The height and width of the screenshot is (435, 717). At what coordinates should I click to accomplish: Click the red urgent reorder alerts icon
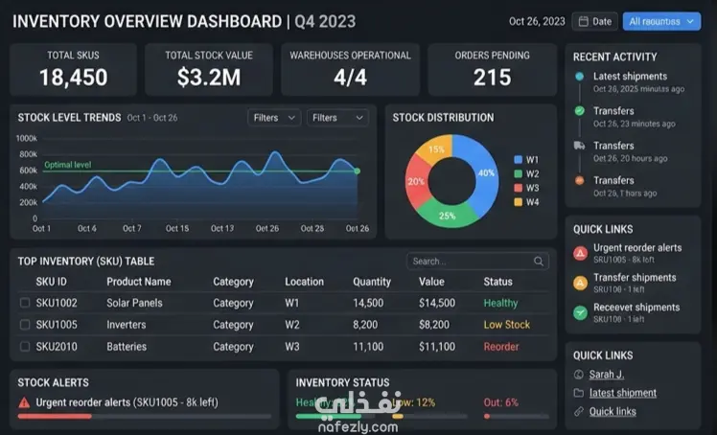pos(580,253)
